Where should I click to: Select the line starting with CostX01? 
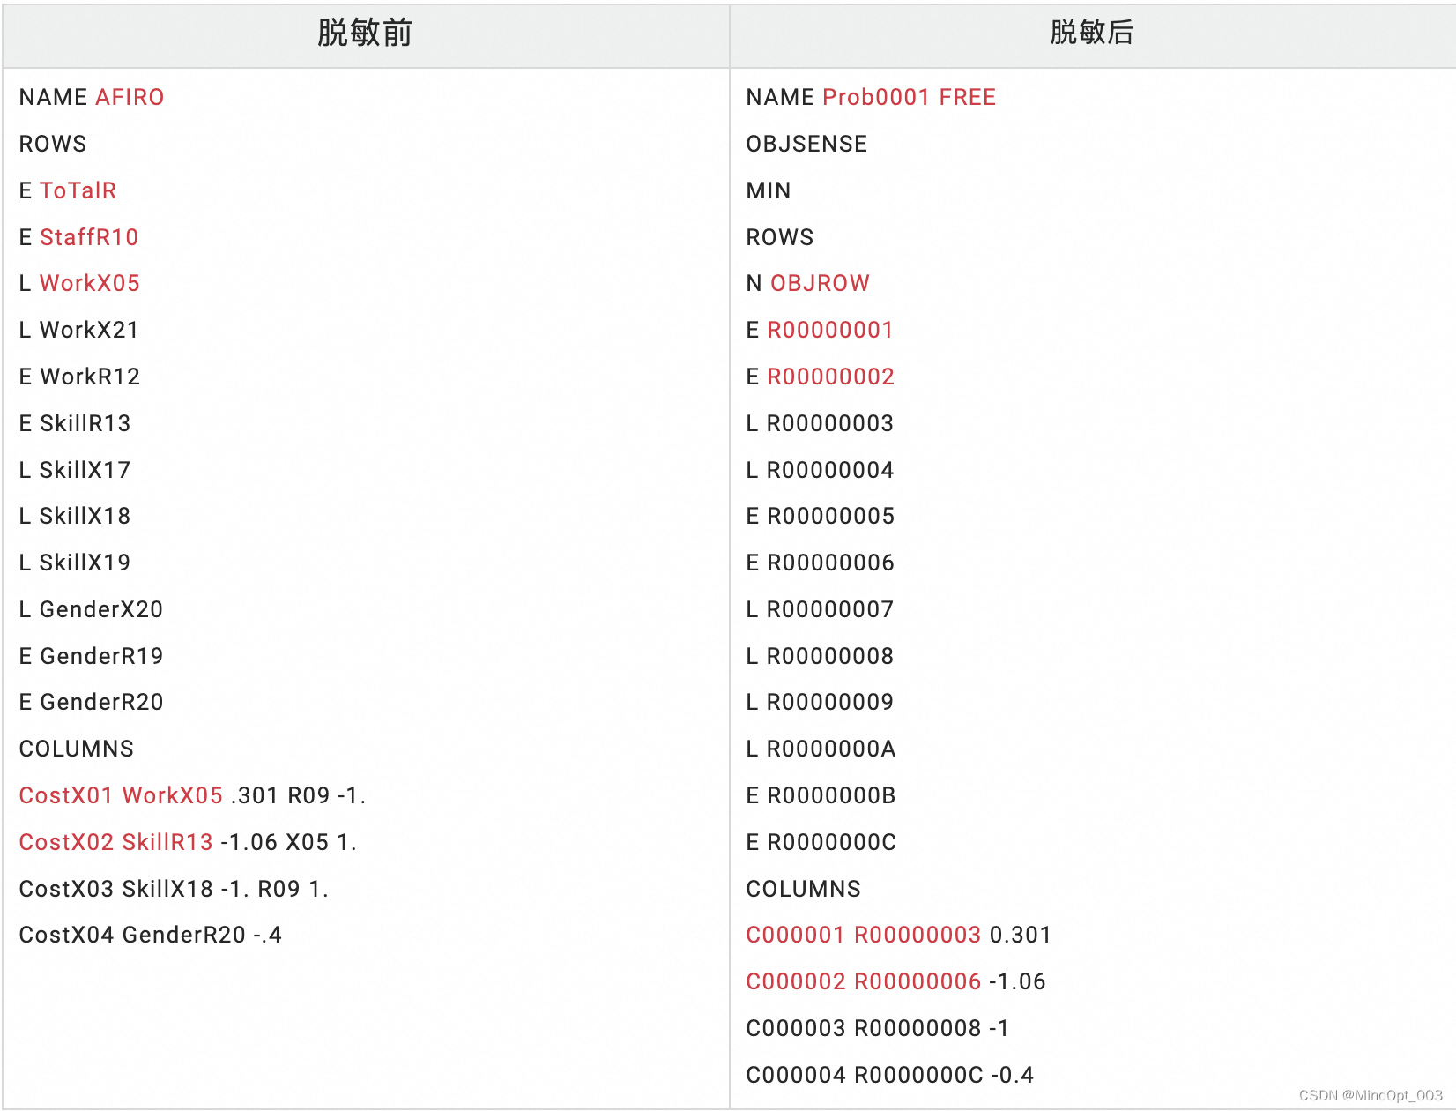(x=192, y=795)
